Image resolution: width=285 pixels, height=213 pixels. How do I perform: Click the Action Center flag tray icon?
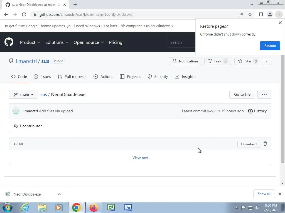[x=243, y=208]
